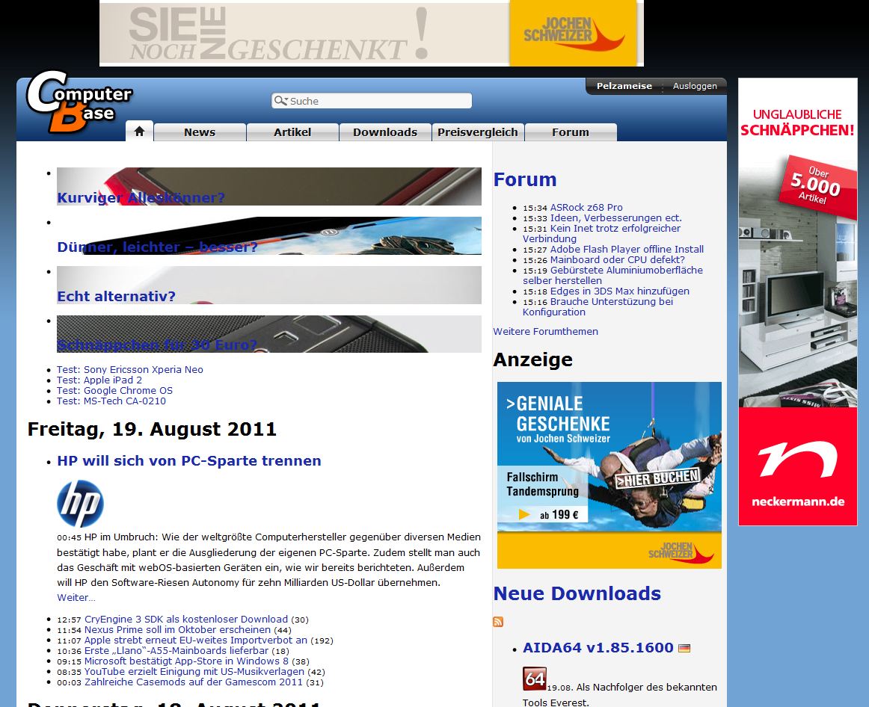Open the AIDA64 v1.85.1600 download
Image resolution: width=869 pixels, height=707 pixels.
tap(598, 648)
